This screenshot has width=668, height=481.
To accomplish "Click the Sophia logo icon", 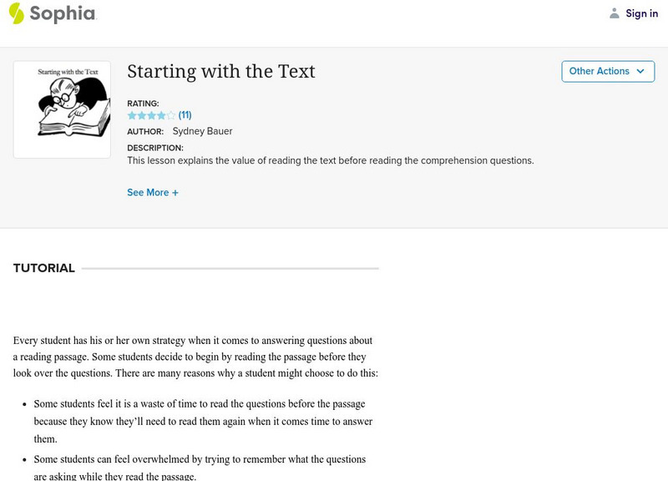I will (x=16, y=13).
